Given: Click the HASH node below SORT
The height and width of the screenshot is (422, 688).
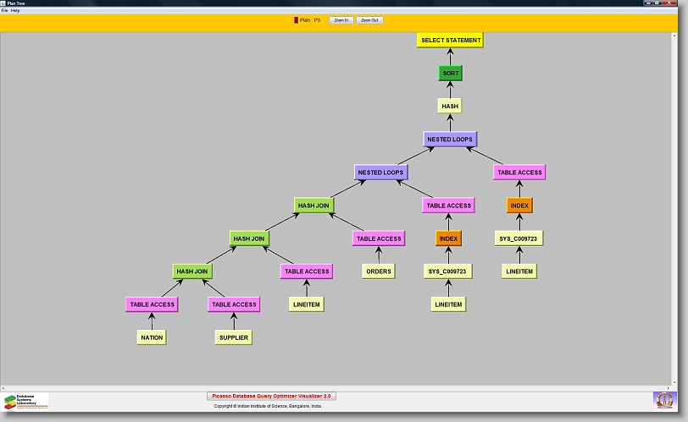Looking at the screenshot, I should pyautogui.click(x=450, y=106).
